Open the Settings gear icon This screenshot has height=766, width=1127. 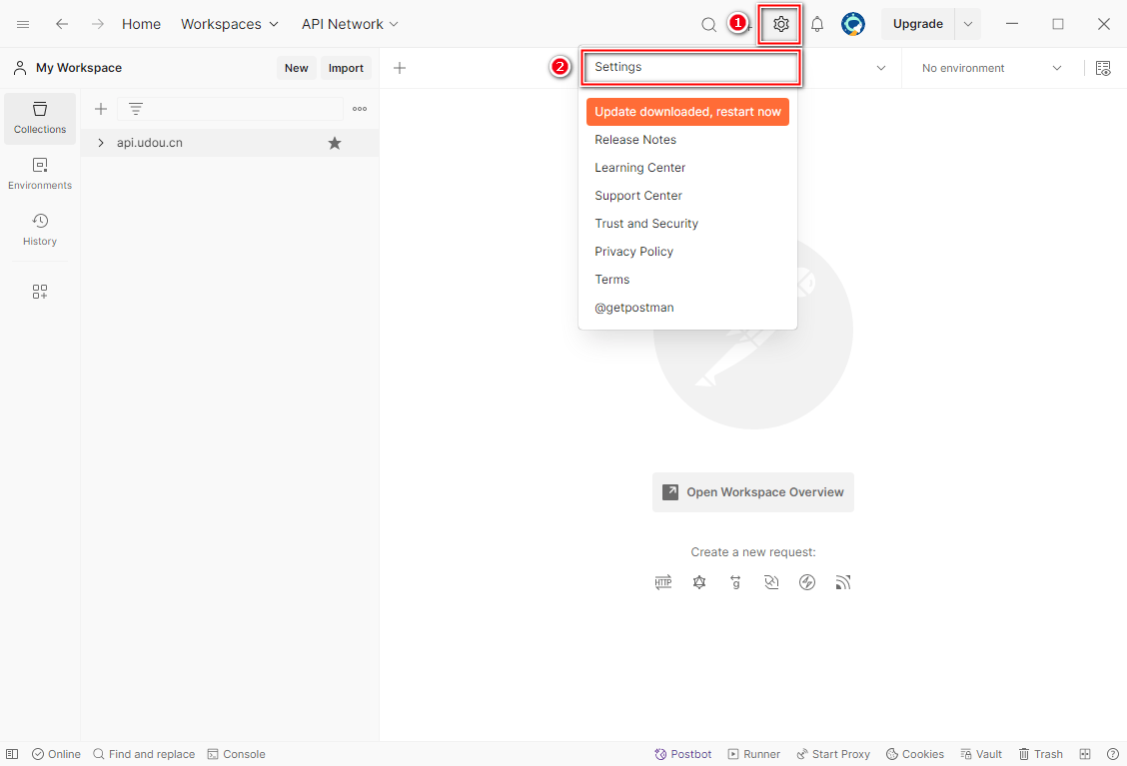point(781,24)
